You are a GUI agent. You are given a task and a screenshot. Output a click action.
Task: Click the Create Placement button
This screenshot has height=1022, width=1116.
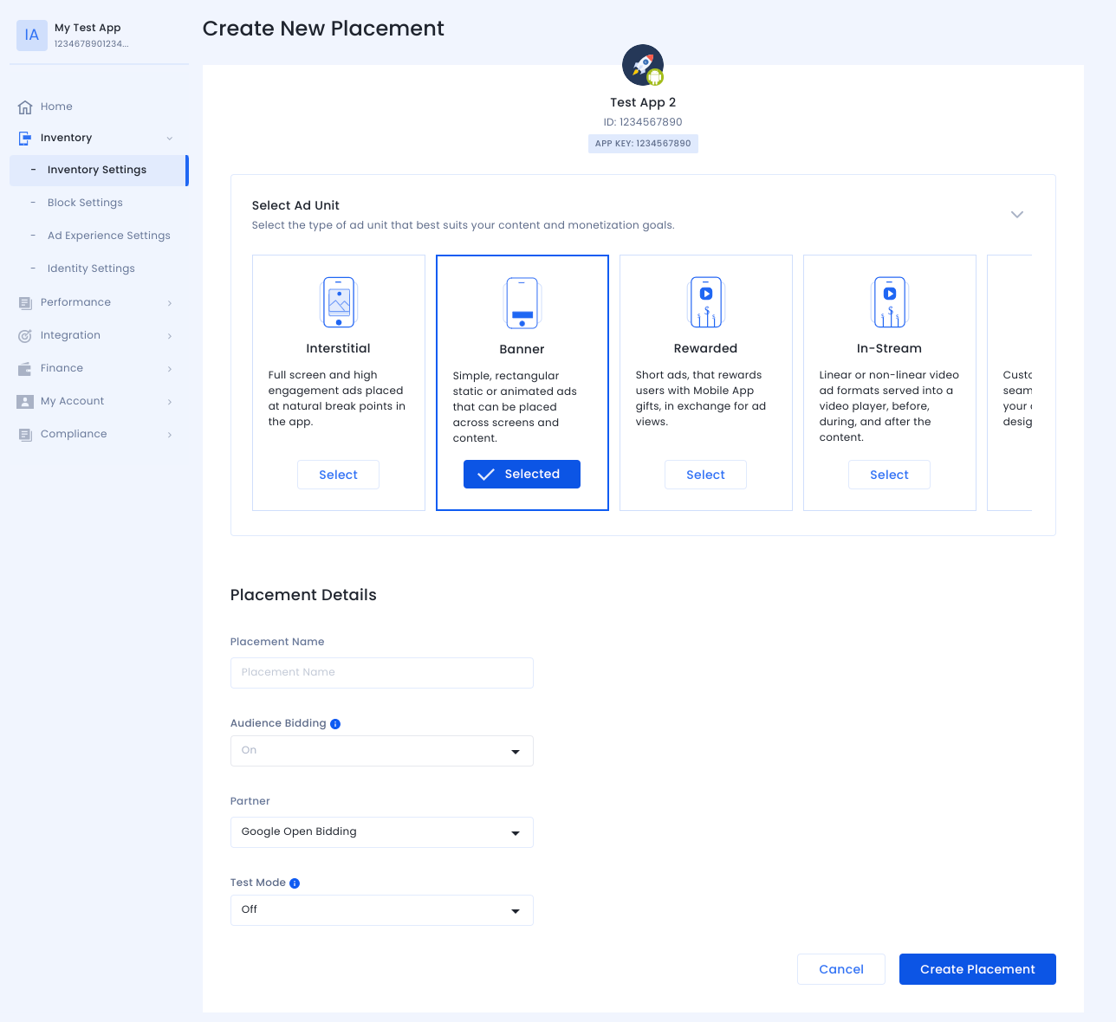(x=977, y=969)
